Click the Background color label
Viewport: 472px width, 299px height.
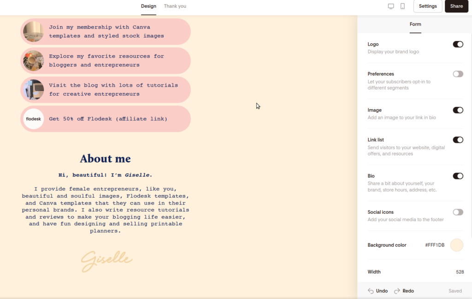point(387,245)
